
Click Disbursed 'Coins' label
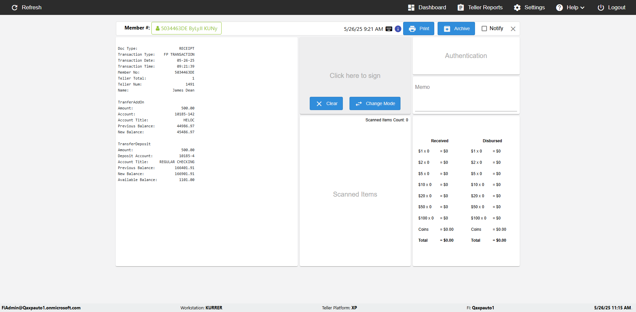click(476, 229)
